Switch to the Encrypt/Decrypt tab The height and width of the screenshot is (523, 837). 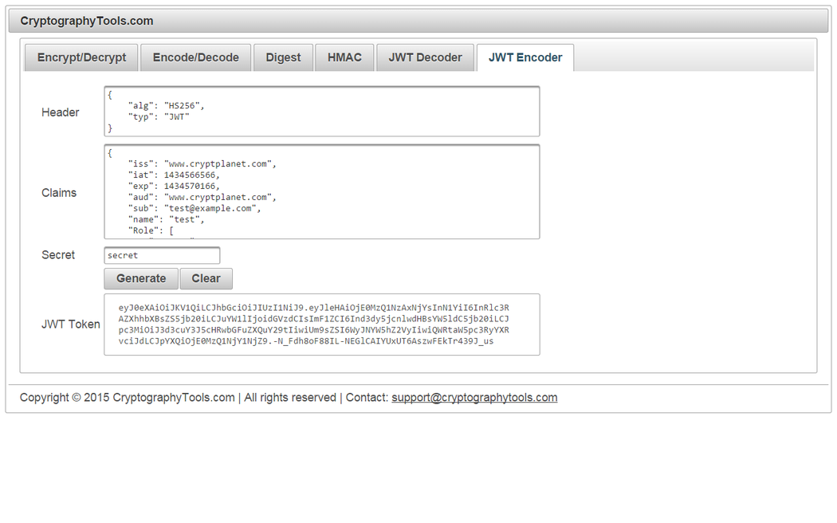[x=81, y=57]
